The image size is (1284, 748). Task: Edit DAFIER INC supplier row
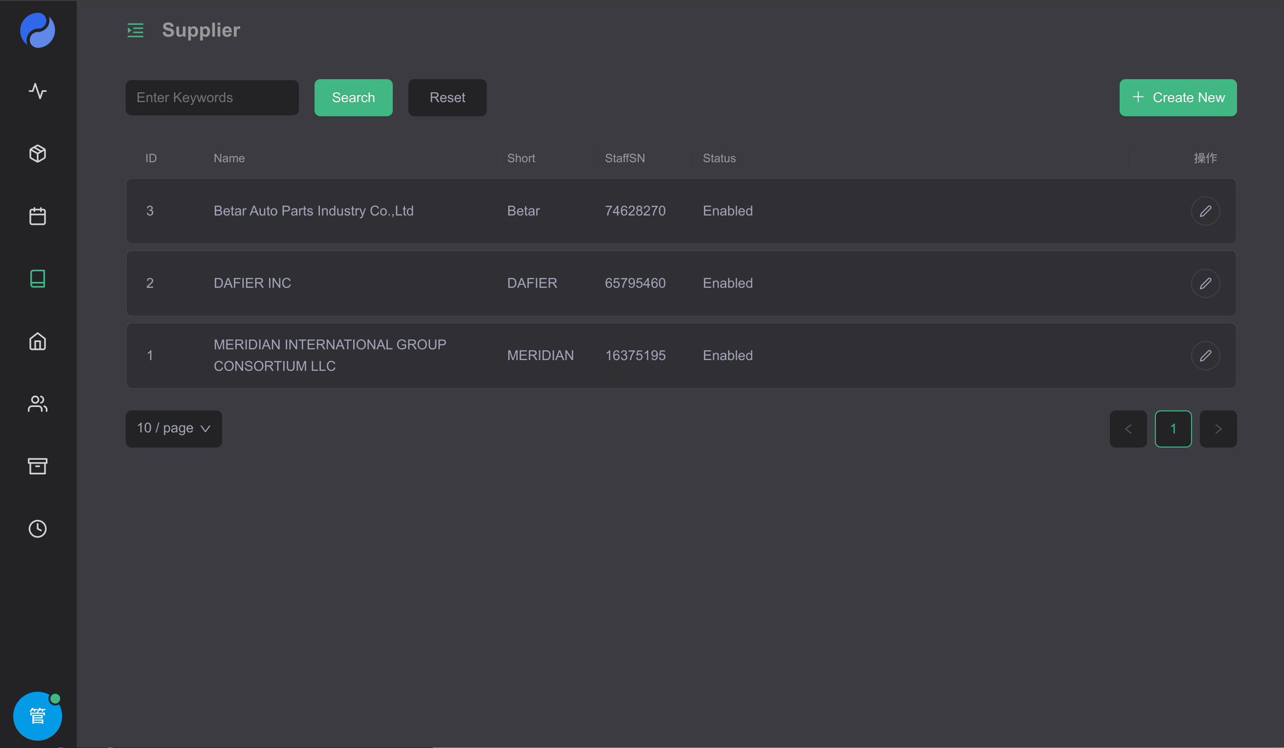[x=1205, y=283]
